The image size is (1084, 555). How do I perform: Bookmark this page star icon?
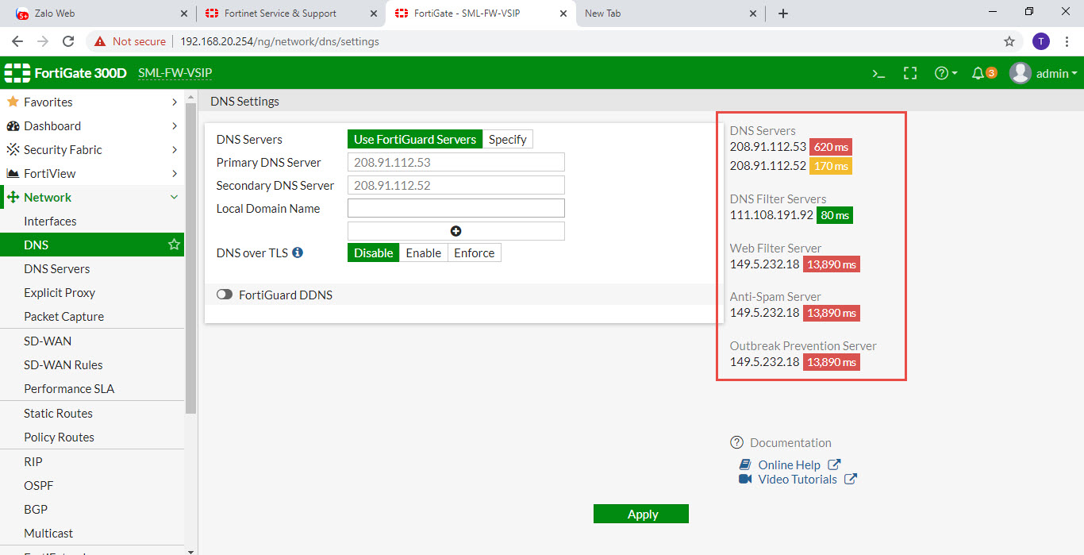click(1009, 41)
